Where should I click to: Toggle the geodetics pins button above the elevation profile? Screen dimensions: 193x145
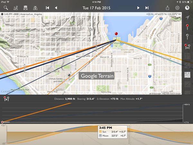pos(6,99)
